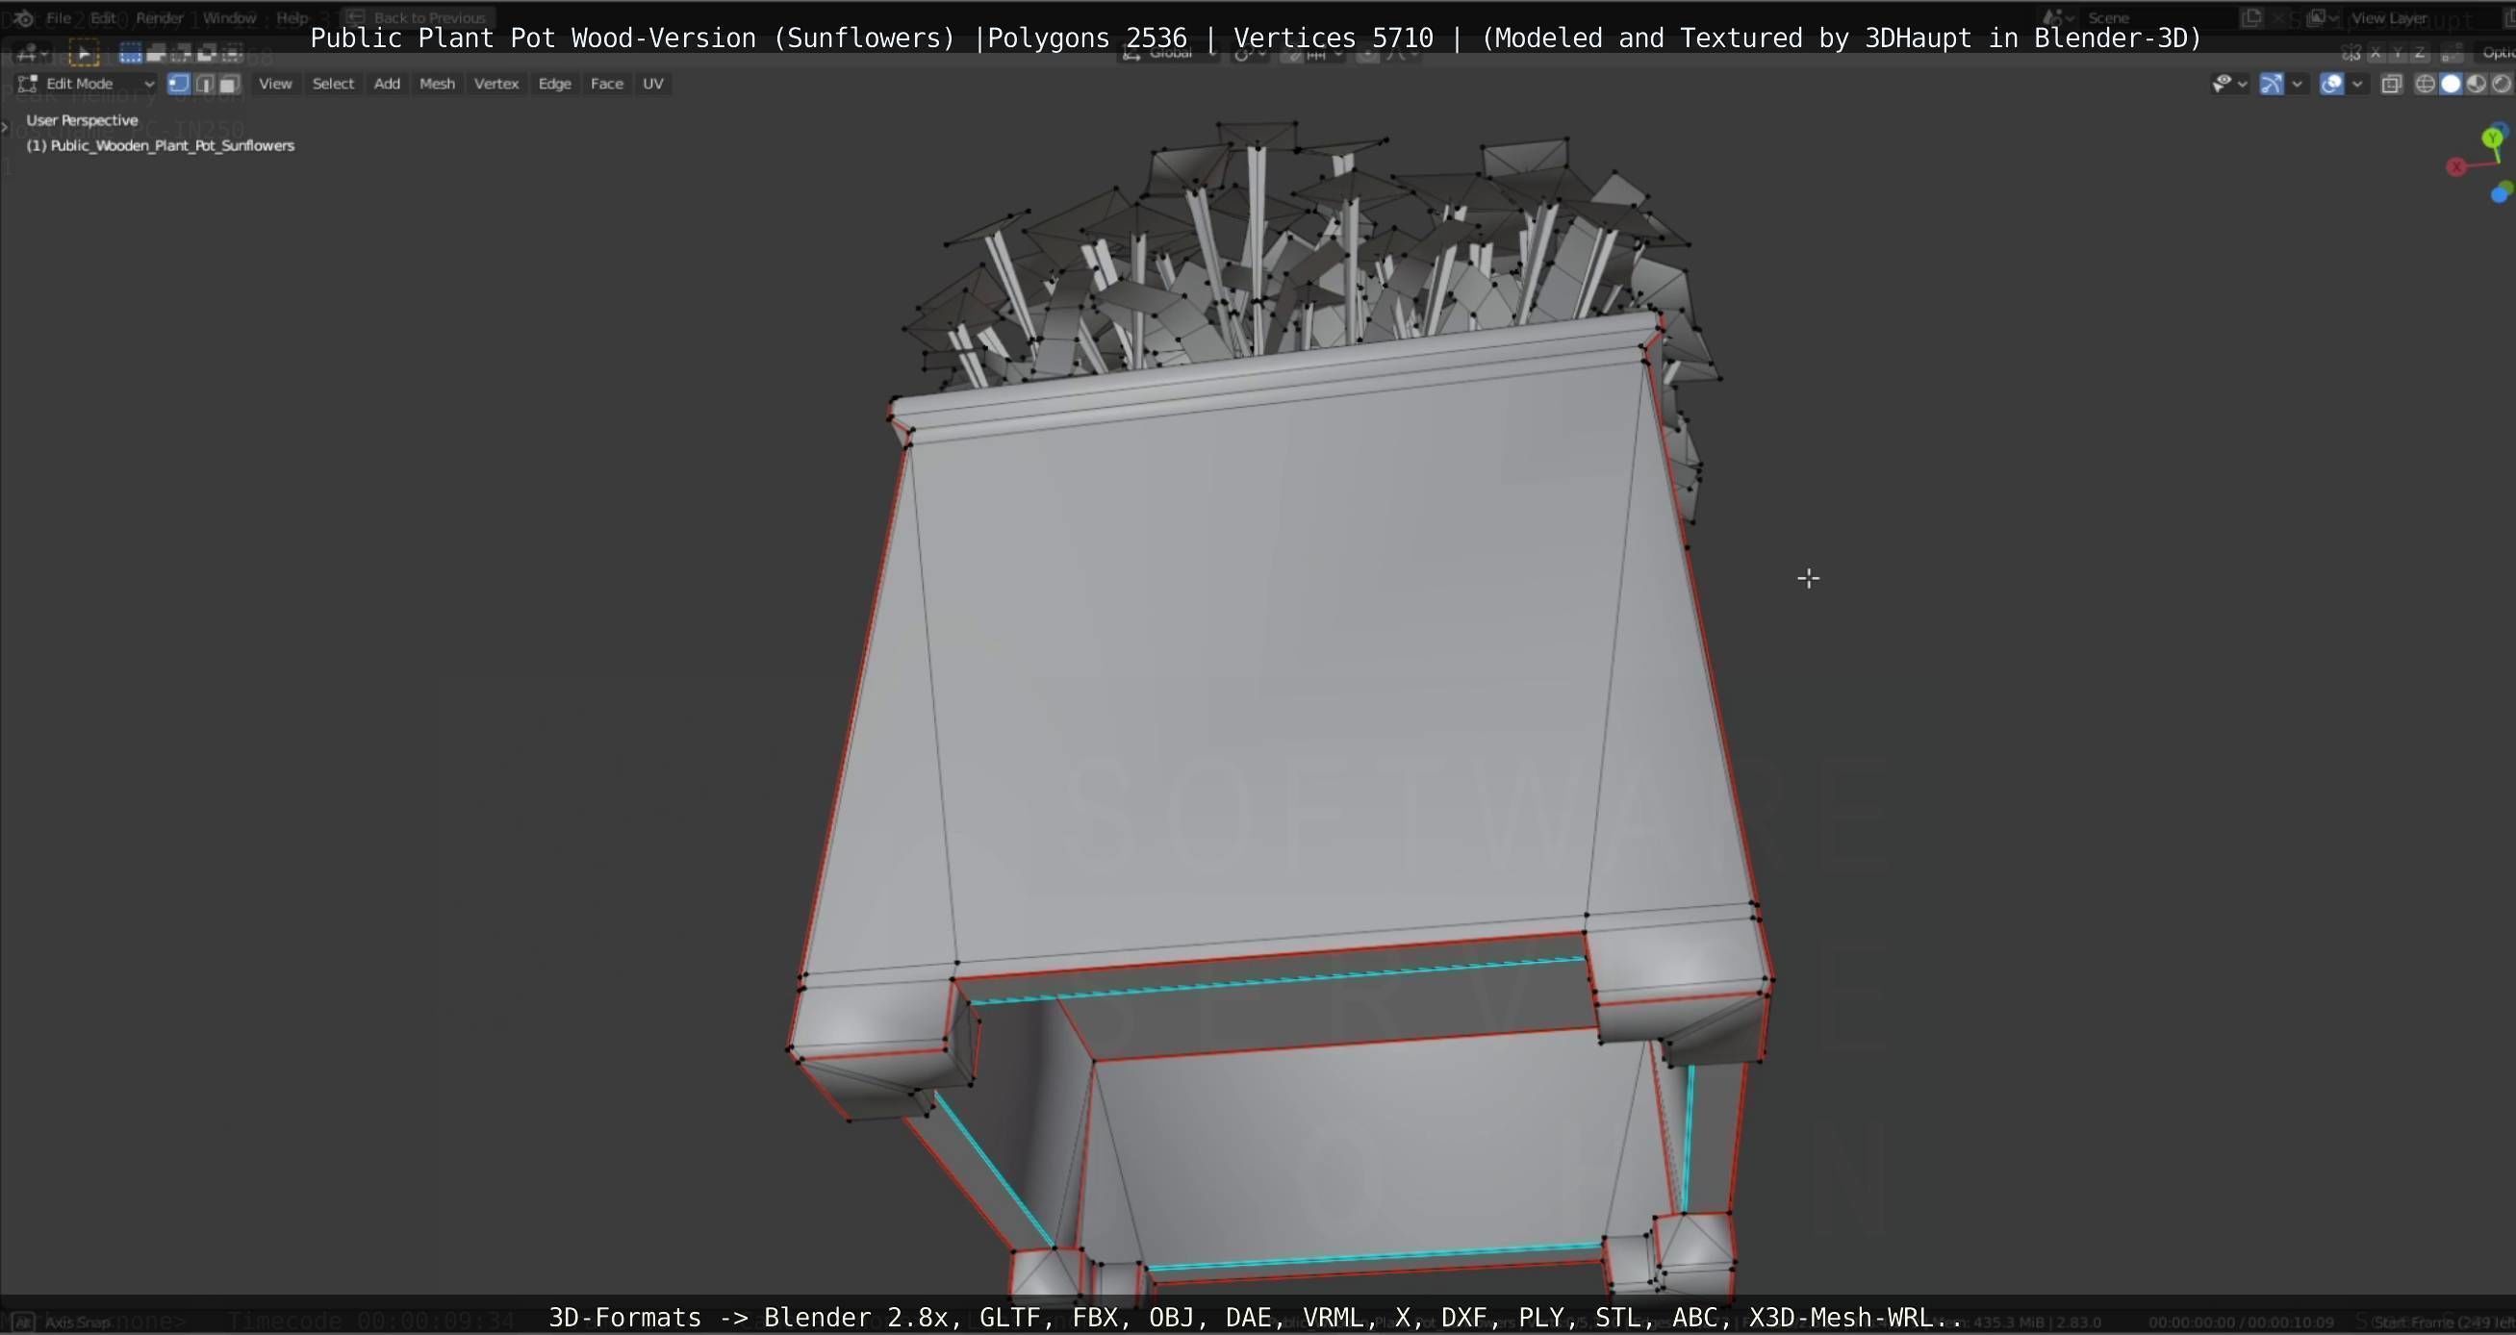Enable vertex select mode
2516x1335 pixels.
coord(178,84)
